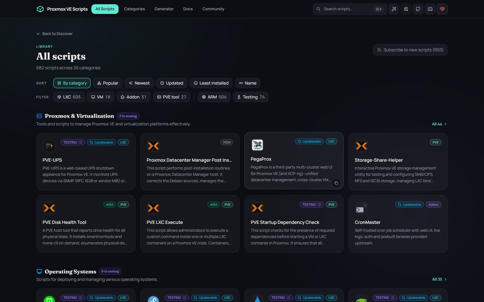Open the Docs nav item

pos(188,9)
